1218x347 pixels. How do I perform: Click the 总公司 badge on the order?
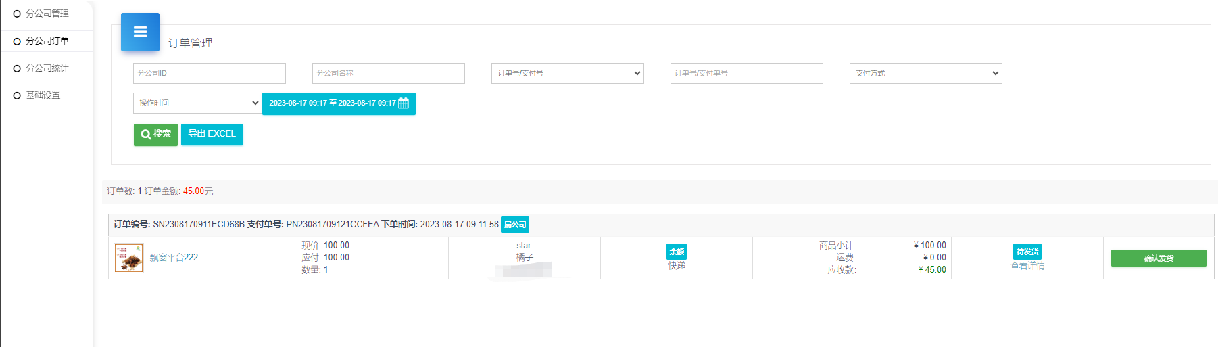514,225
